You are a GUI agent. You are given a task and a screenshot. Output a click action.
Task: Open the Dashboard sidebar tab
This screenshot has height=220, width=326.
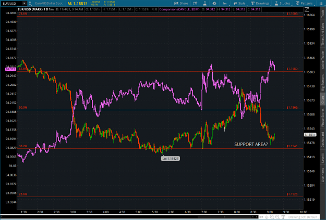[323, 139]
